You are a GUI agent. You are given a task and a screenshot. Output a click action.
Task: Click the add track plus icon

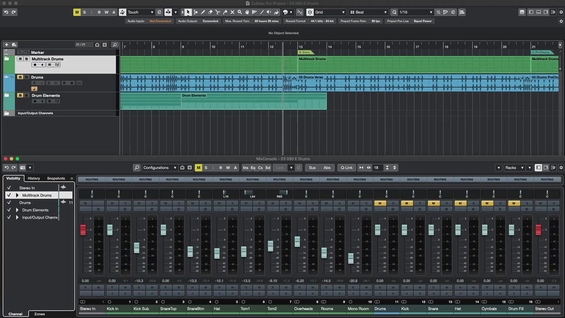(7, 45)
